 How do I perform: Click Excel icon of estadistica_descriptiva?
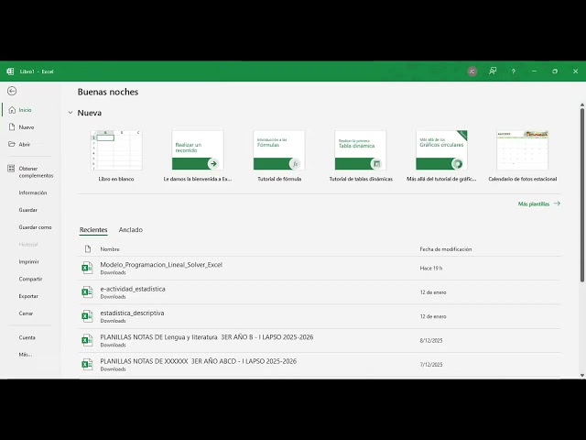click(x=87, y=316)
